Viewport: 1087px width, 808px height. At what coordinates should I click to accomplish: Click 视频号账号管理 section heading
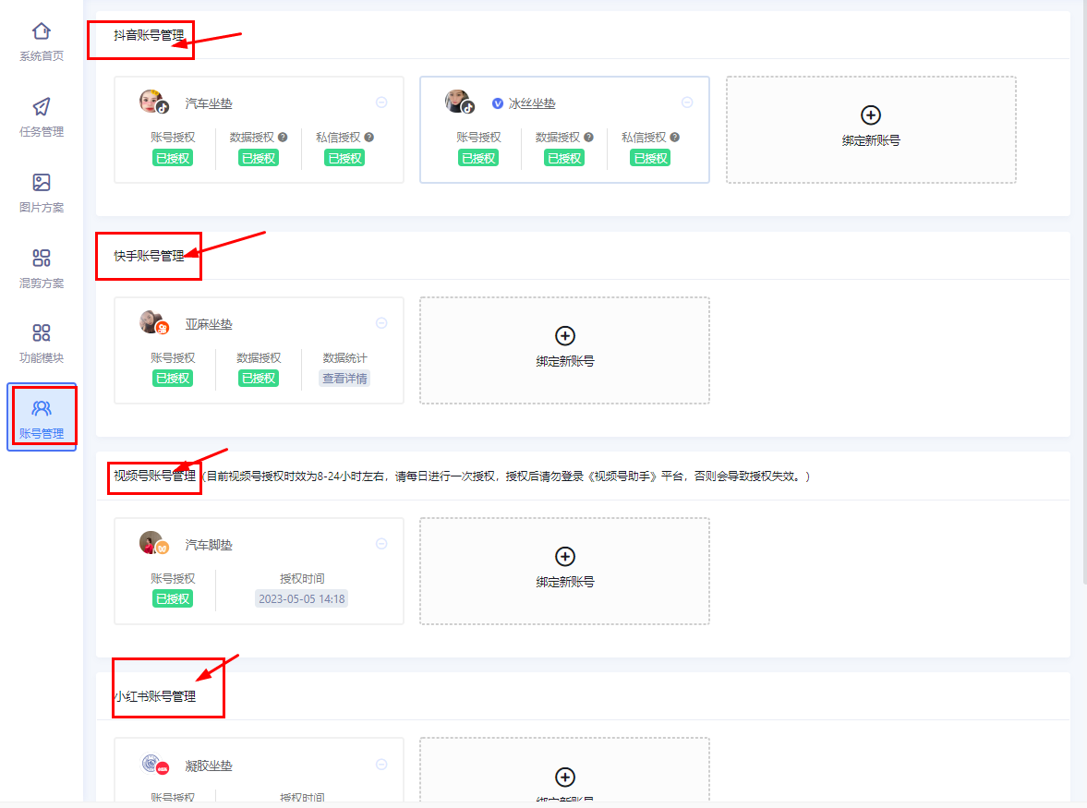pos(154,476)
